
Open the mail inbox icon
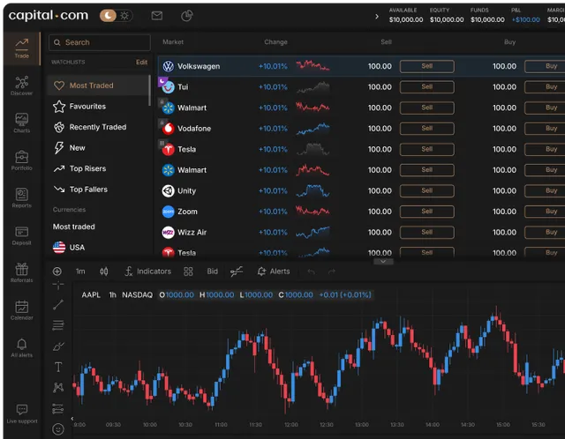tap(157, 16)
